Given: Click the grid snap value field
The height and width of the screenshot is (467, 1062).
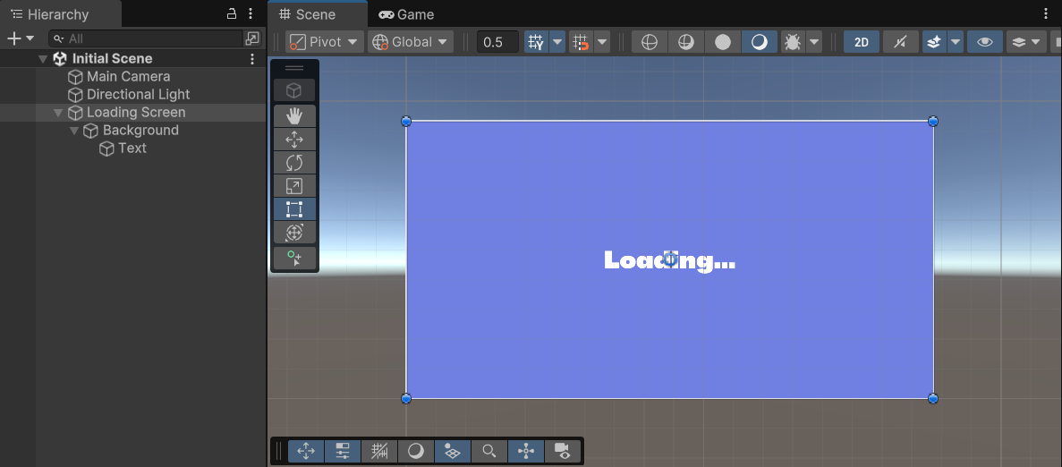Looking at the screenshot, I should coord(497,42).
